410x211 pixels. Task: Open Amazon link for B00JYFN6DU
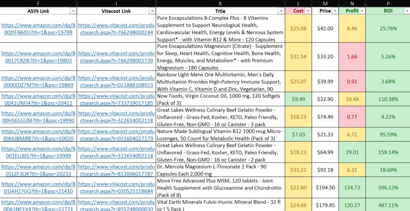pos(38,29)
